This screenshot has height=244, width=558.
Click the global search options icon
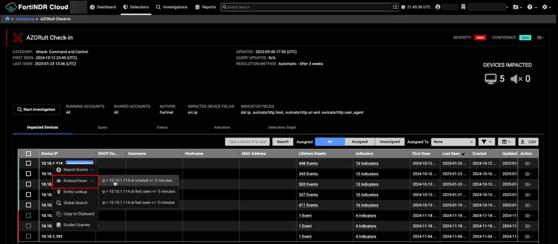pos(395,7)
